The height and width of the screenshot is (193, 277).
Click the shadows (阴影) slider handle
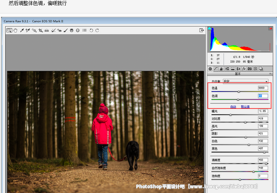pyautogui.click(x=246, y=137)
